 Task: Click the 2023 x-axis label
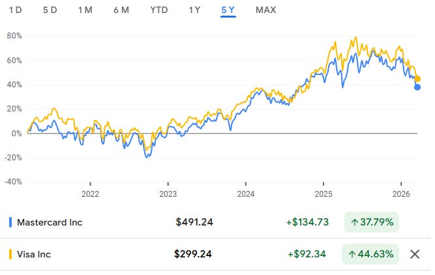[x=168, y=194]
